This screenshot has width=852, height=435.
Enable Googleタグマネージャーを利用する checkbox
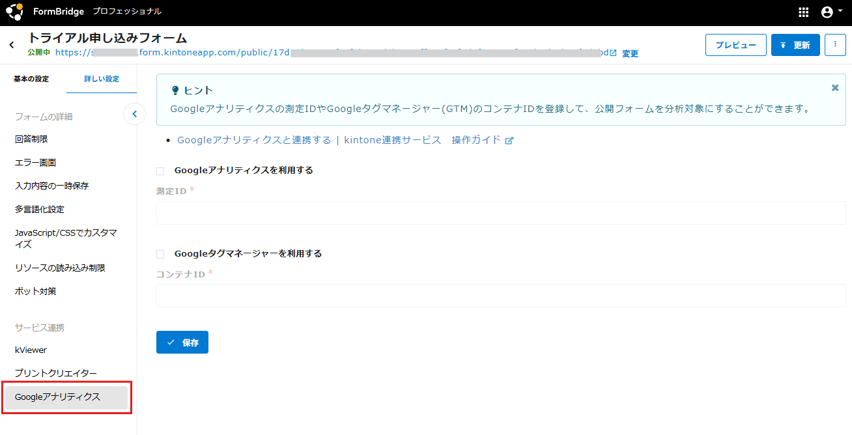(x=160, y=254)
